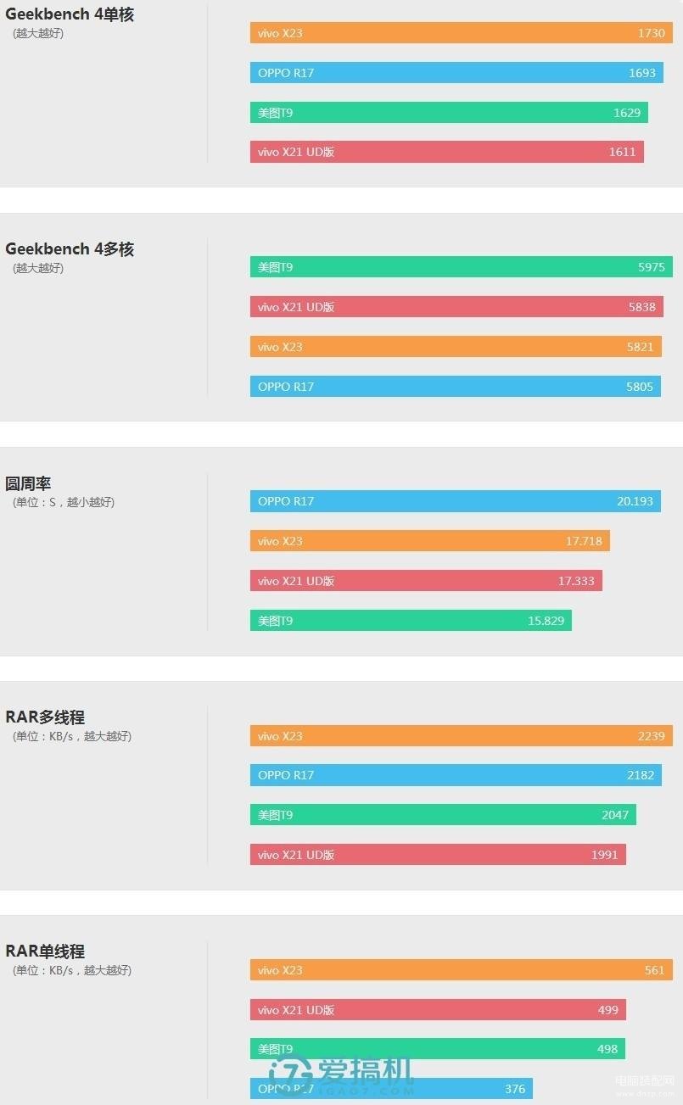Select the 美图T9 bar at 15.829
Image resolution: width=683 pixels, height=1105 pixels.
[411, 621]
